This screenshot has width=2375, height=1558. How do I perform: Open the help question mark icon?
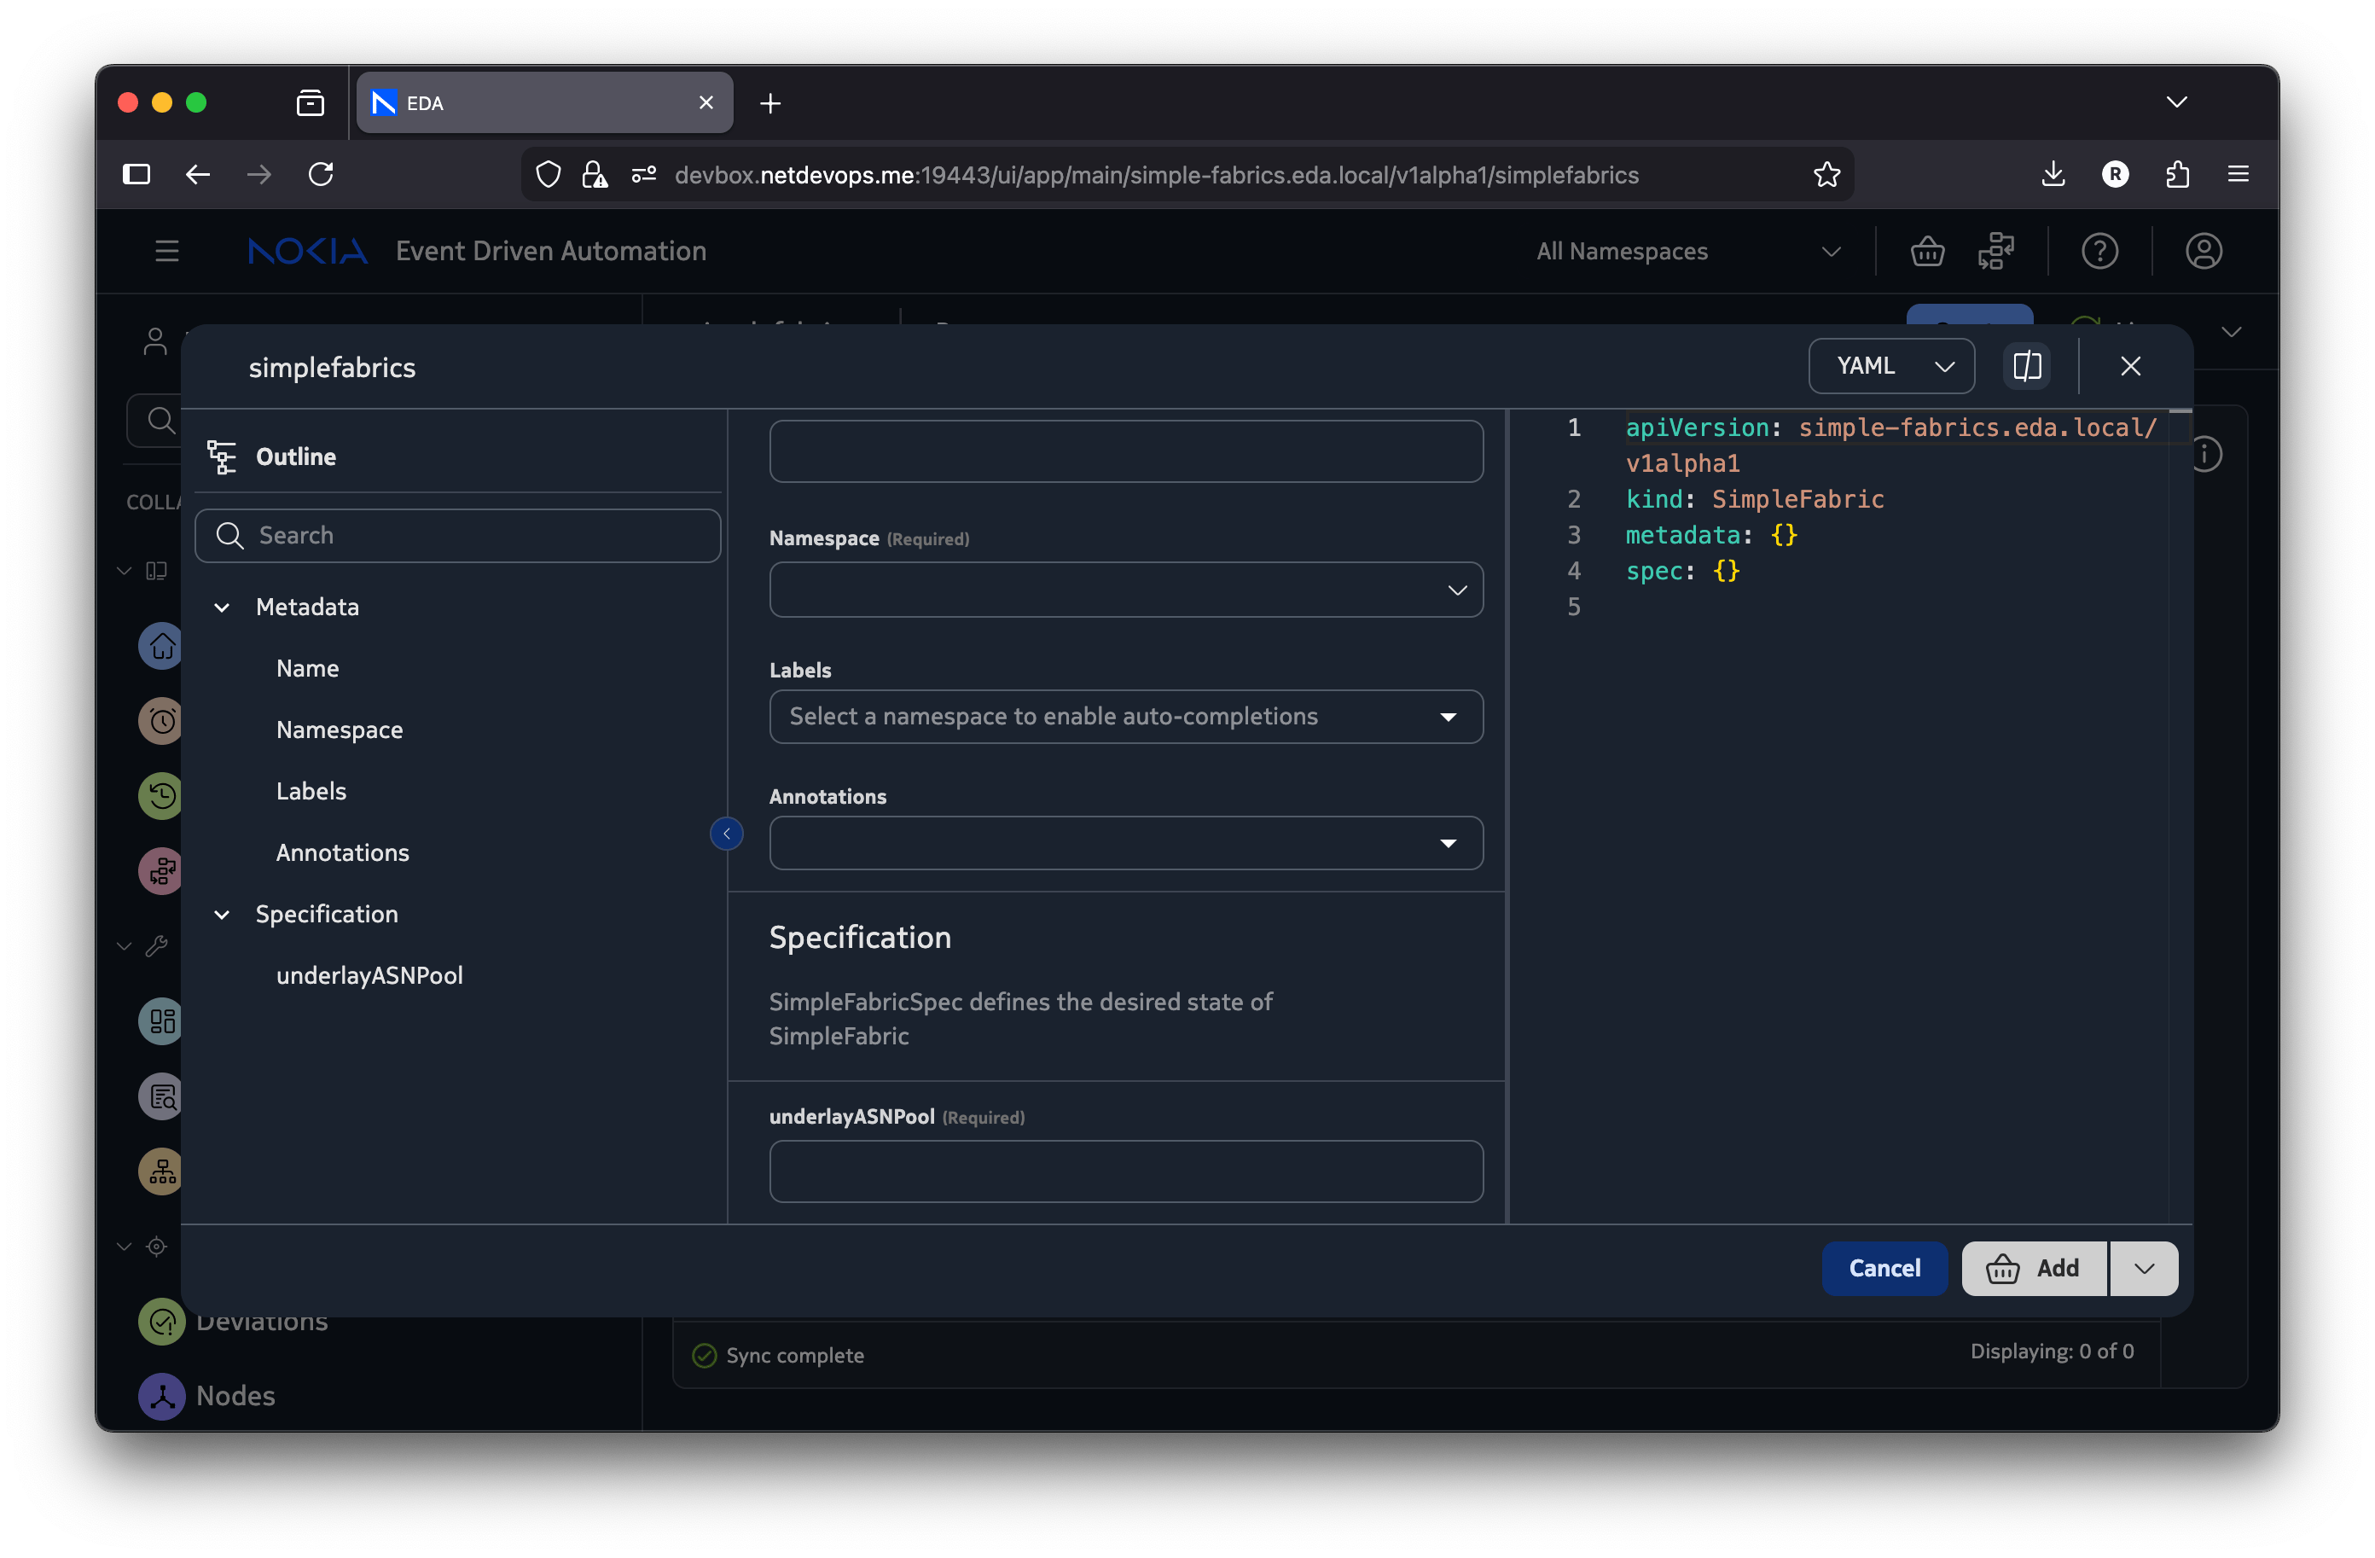point(2099,252)
